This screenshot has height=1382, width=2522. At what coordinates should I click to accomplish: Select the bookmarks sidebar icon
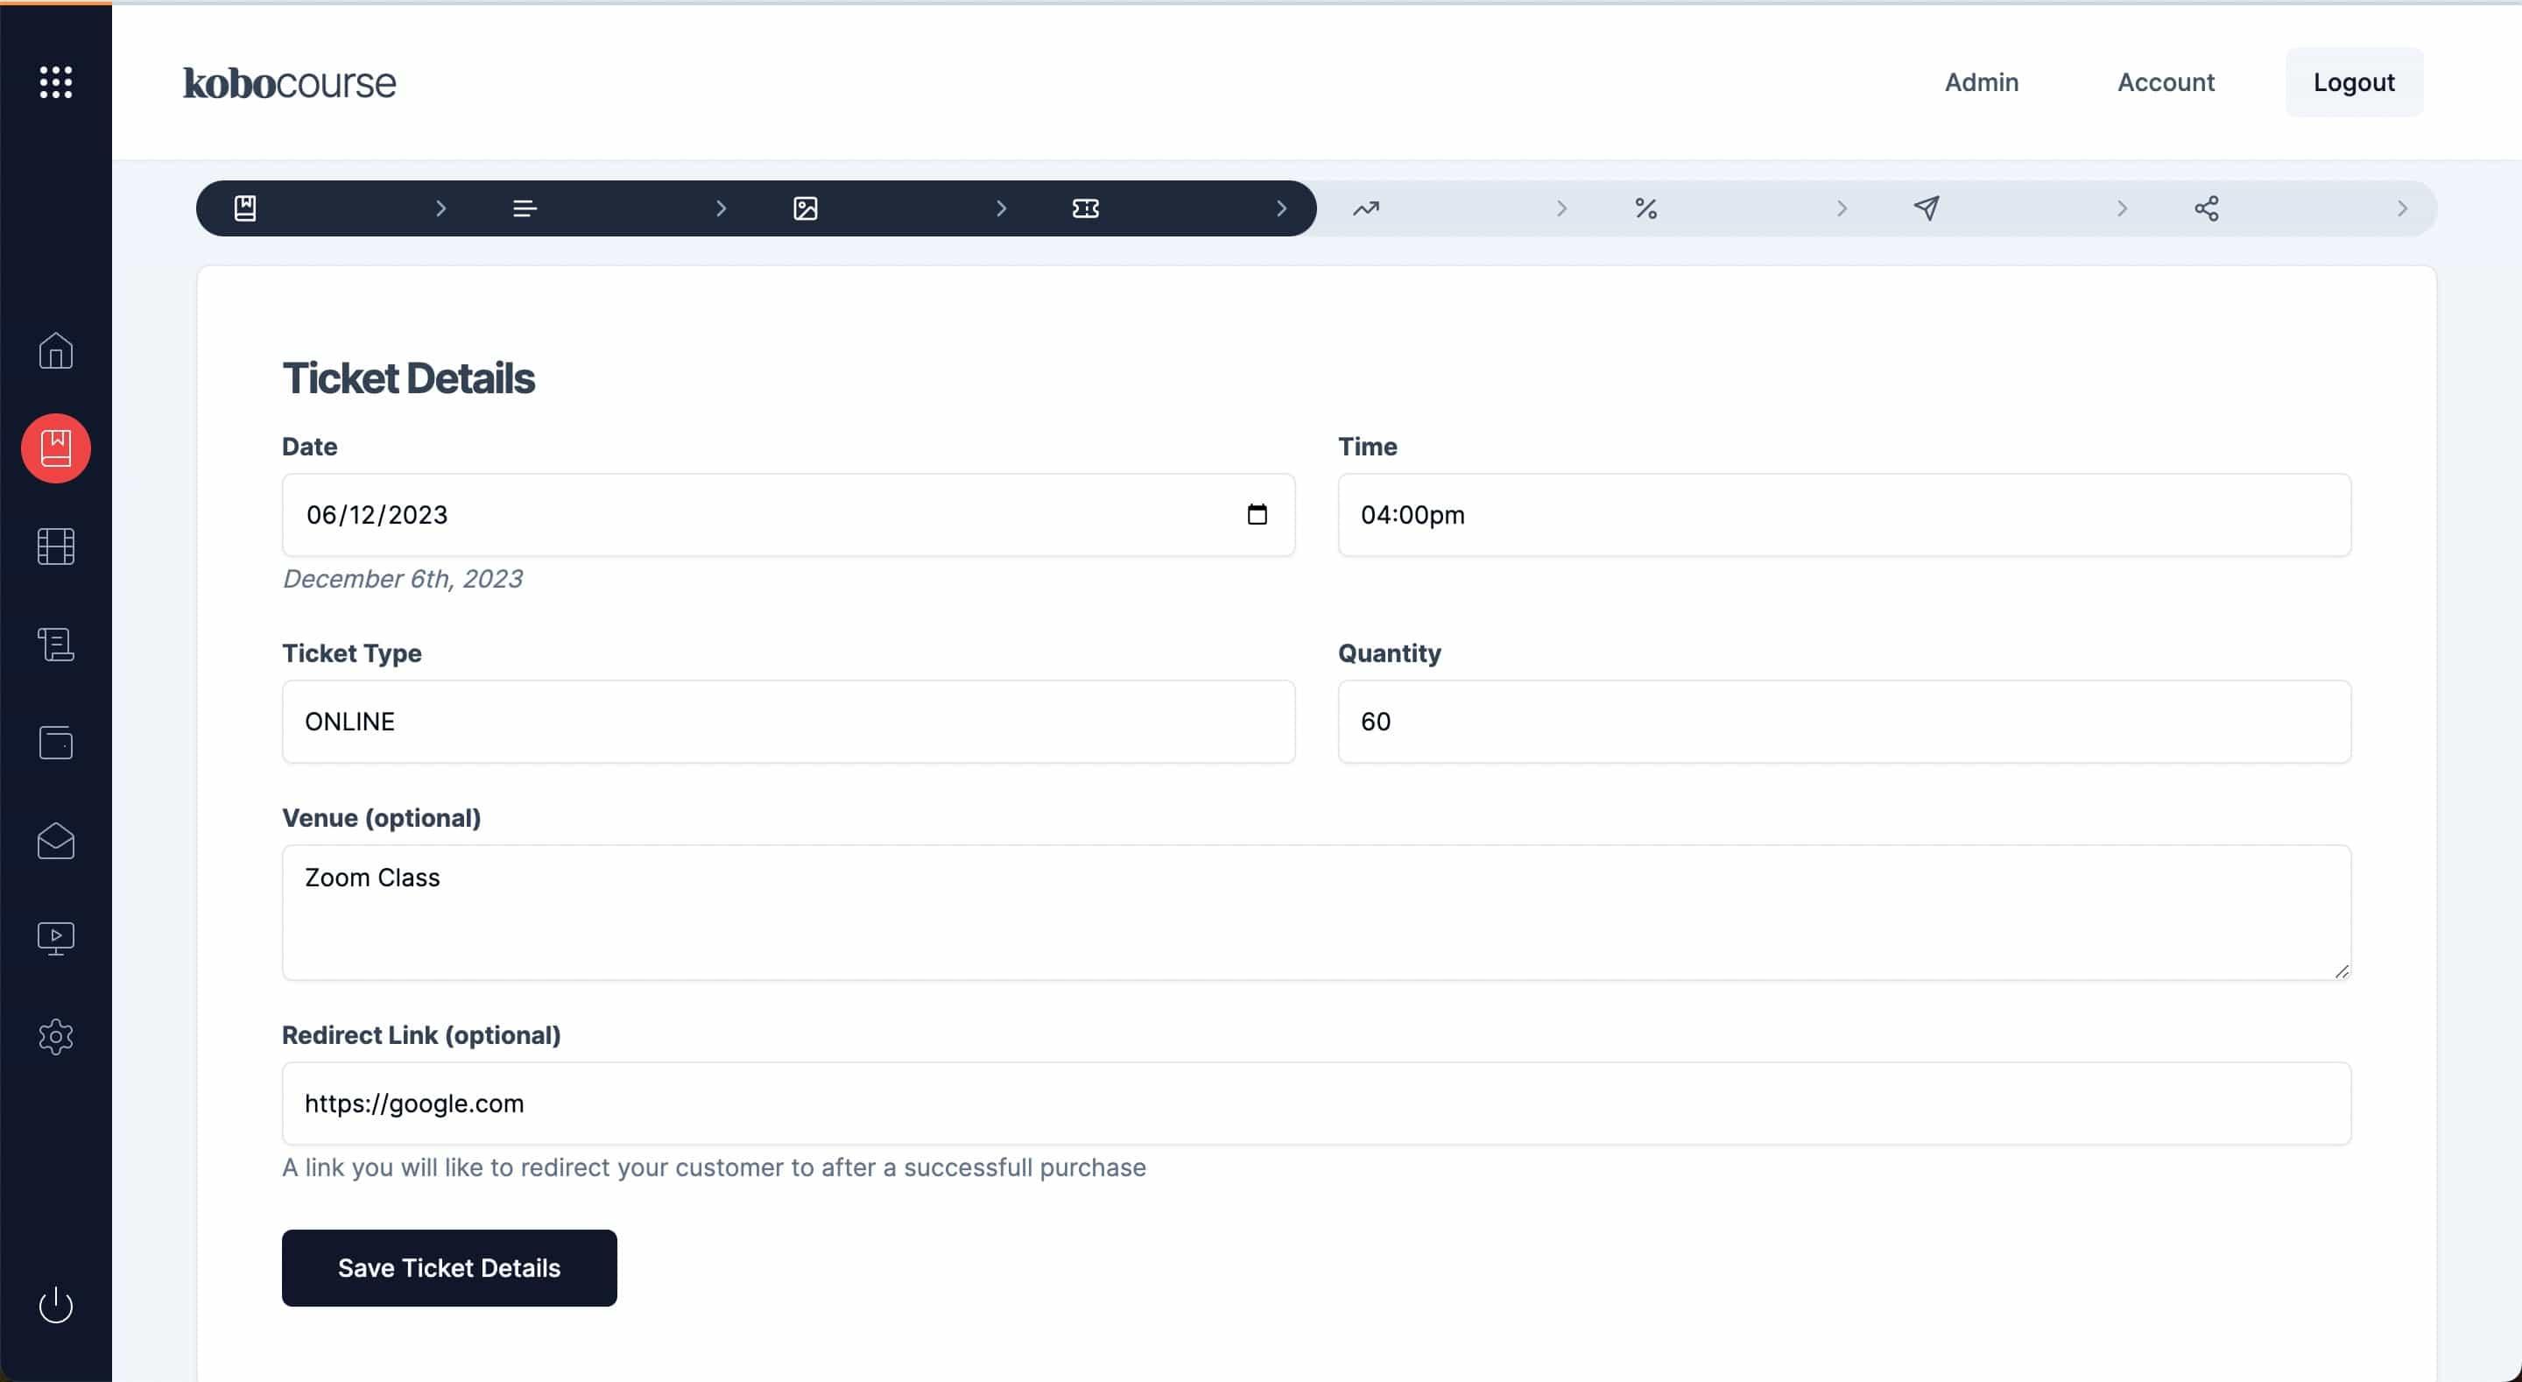pyautogui.click(x=56, y=448)
